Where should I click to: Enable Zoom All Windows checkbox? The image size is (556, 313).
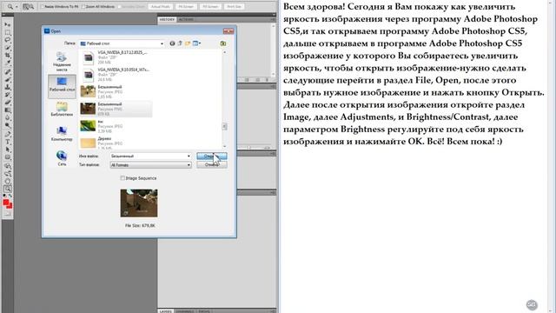[83, 6]
